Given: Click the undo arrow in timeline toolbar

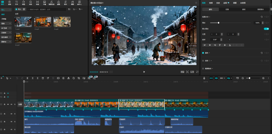Looking at the screenshot, I should 17,78.
